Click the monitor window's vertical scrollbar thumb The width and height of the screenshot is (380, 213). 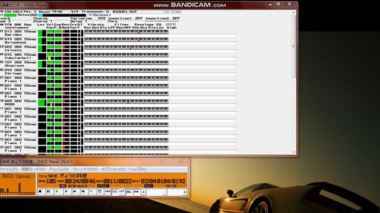(294, 46)
